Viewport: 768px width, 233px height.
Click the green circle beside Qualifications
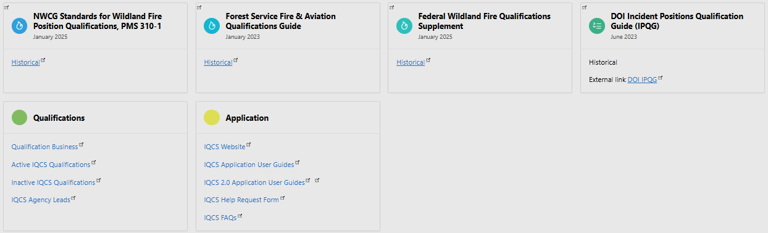pyautogui.click(x=20, y=118)
